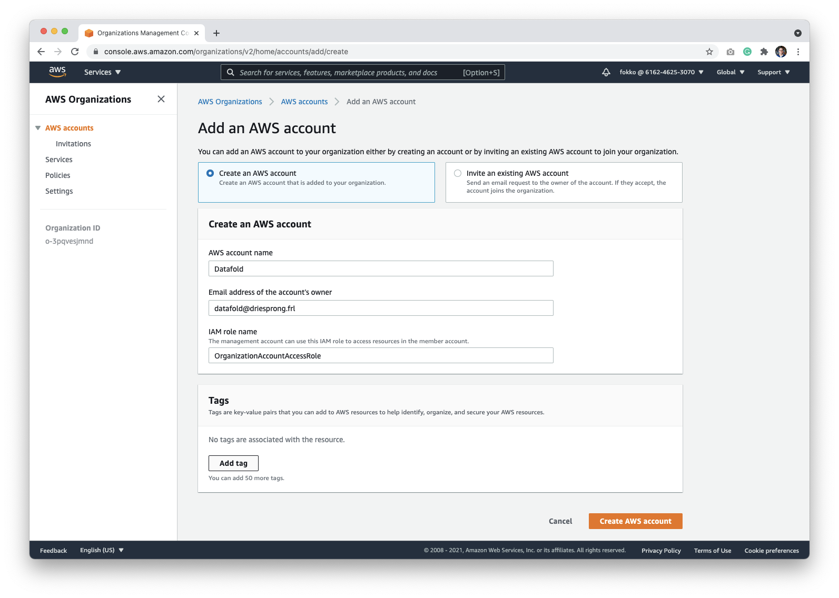Bookmark page with the star icon
Image resolution: width=839 pixels, height=598 pixels.
click(x=709, y=52)
